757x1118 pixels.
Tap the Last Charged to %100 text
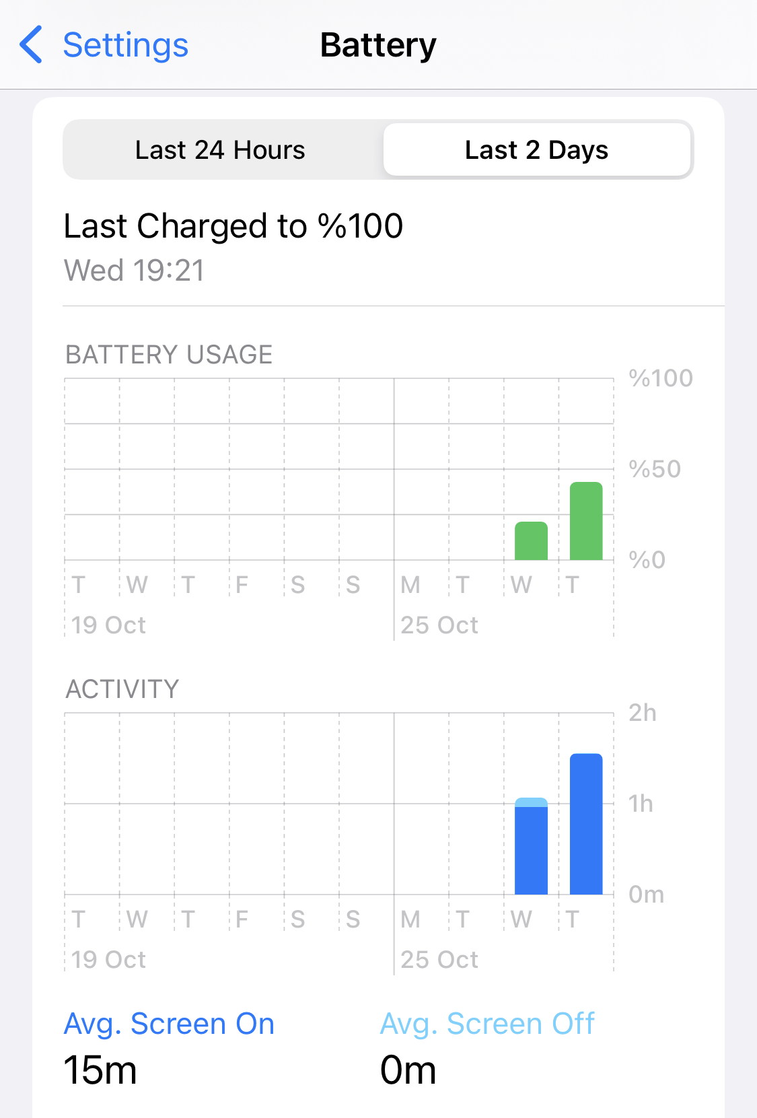tap(233, 226)
